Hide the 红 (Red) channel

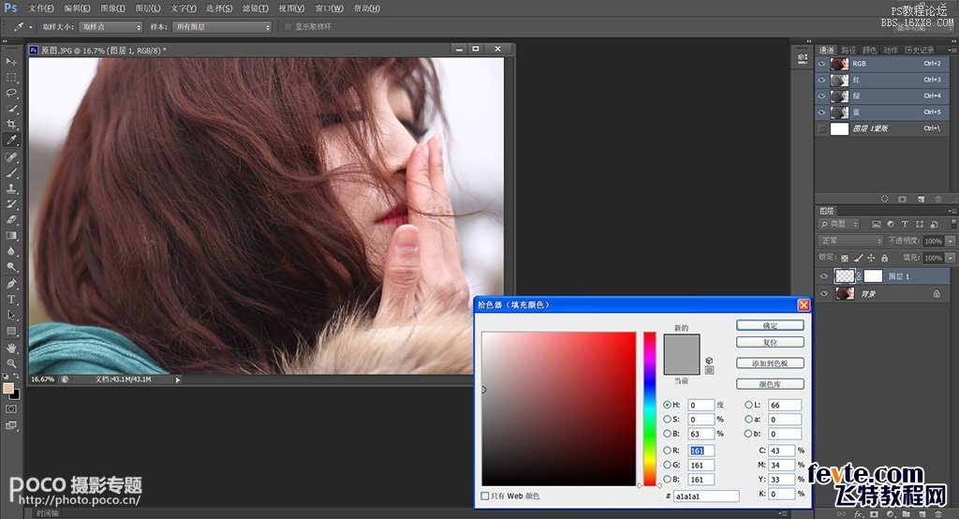[x=821, y=81]
